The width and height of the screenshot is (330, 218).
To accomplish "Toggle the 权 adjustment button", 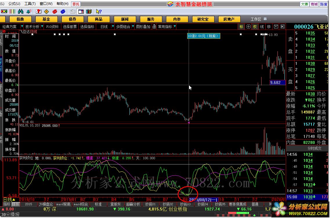I will [x=255, y=27].
